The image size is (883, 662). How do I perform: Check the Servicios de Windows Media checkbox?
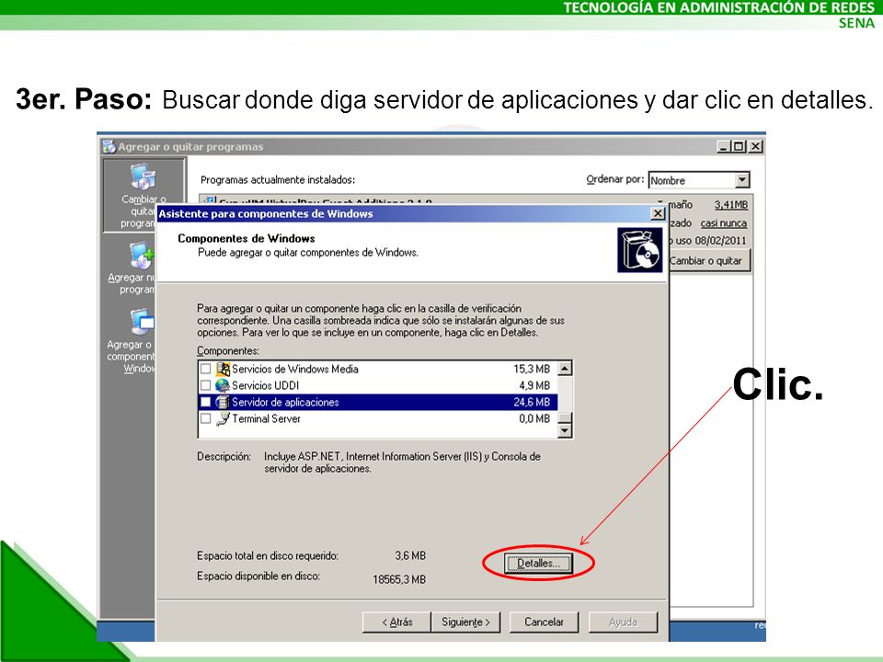click(x=205, y=369)
